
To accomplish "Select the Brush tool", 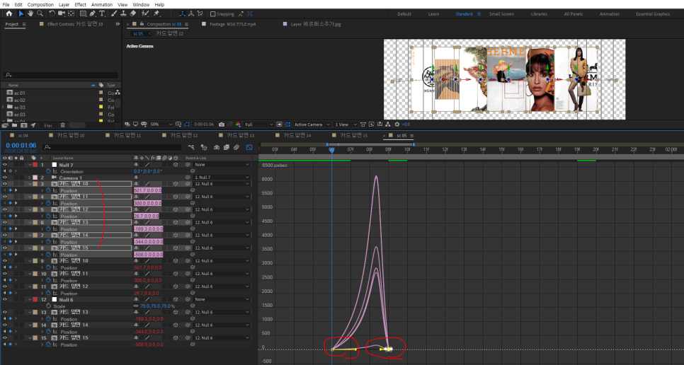I will [x=114, y=13].
